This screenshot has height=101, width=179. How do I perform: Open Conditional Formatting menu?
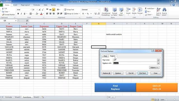click(106, 12)
